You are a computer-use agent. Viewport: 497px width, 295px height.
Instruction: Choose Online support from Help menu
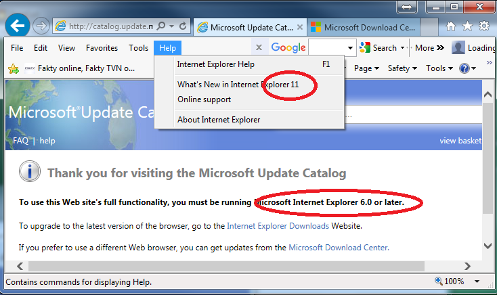coord(249,99)
